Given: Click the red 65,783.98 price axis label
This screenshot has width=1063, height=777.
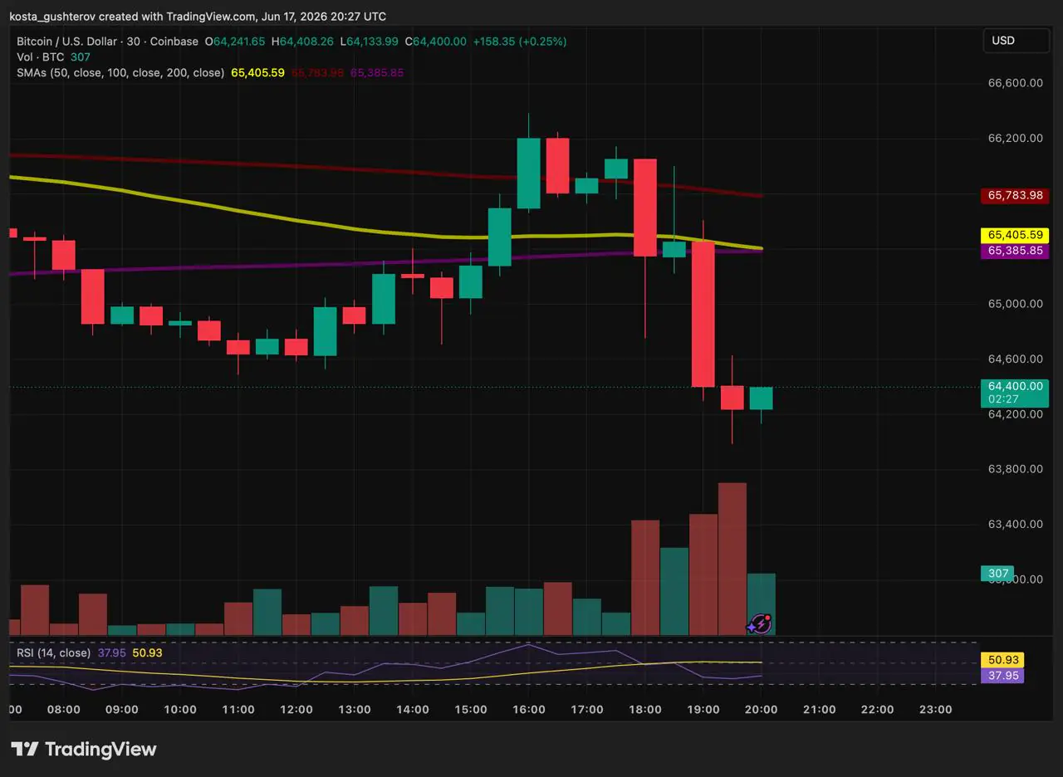Looking at the screenshot, I should tap(1015, 196).
